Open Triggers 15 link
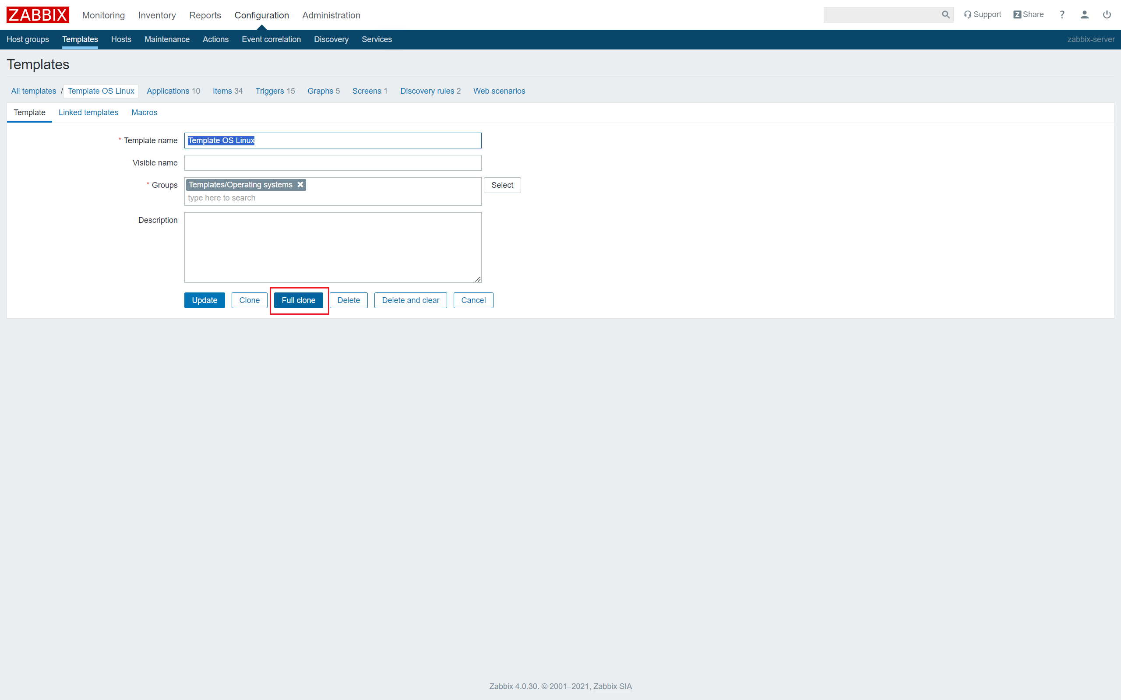This screenshot has width=1121, height=700. (275, 91)
